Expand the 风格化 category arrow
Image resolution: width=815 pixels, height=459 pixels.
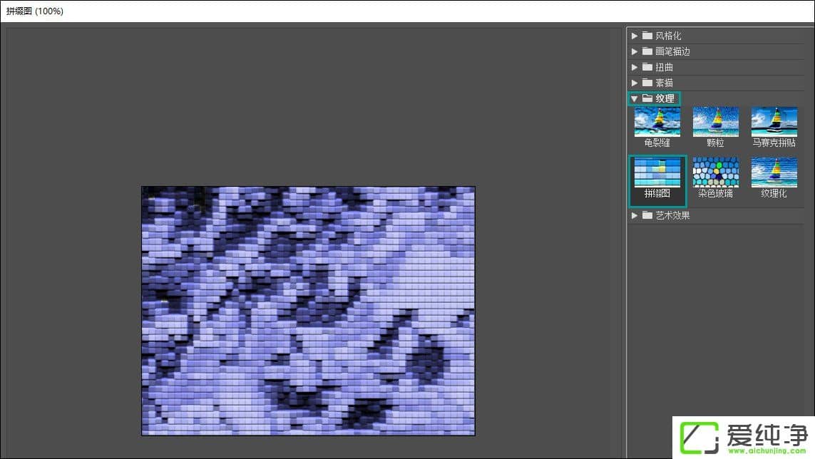(x=635, y=36)
